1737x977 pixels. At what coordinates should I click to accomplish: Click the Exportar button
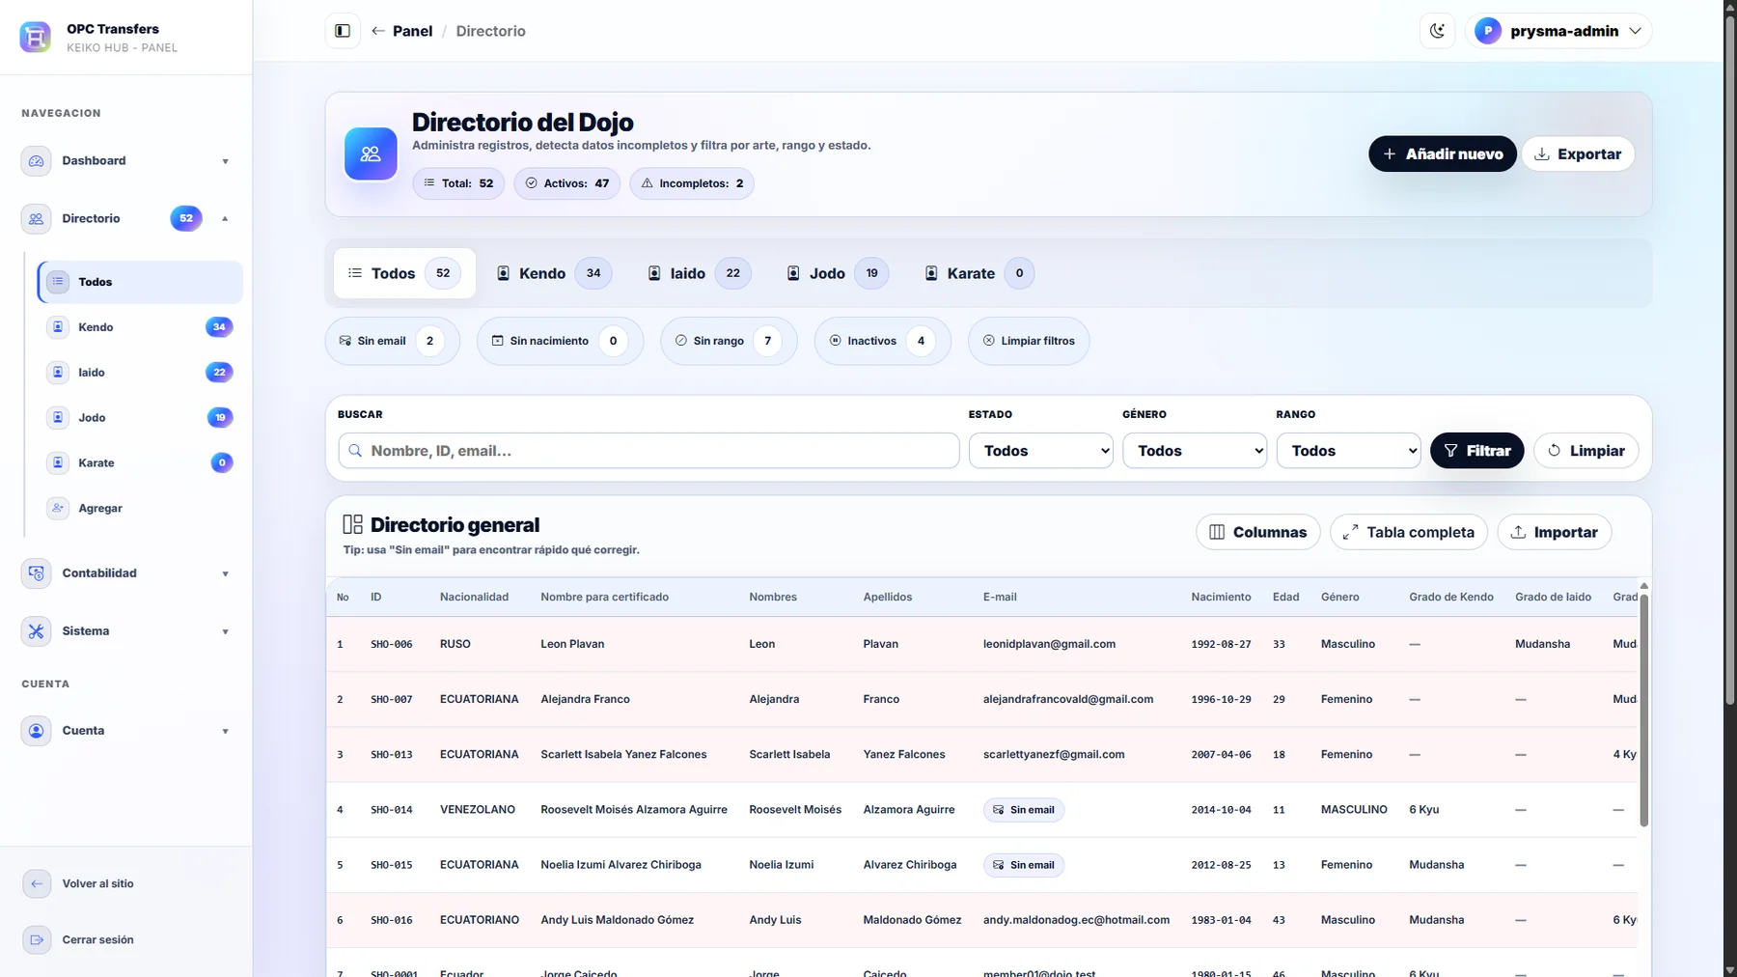1578,154
